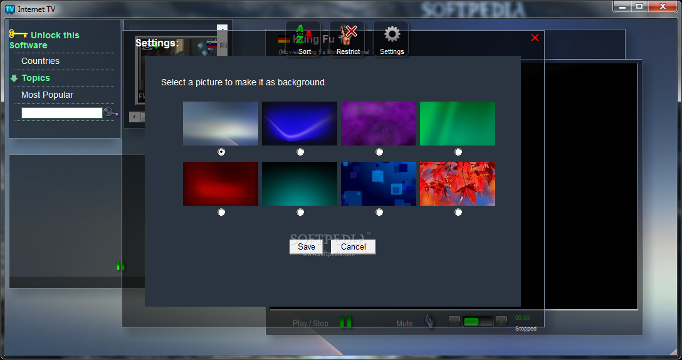Open the Countries category
Screen dimensions: 682x360
[41, 61]
